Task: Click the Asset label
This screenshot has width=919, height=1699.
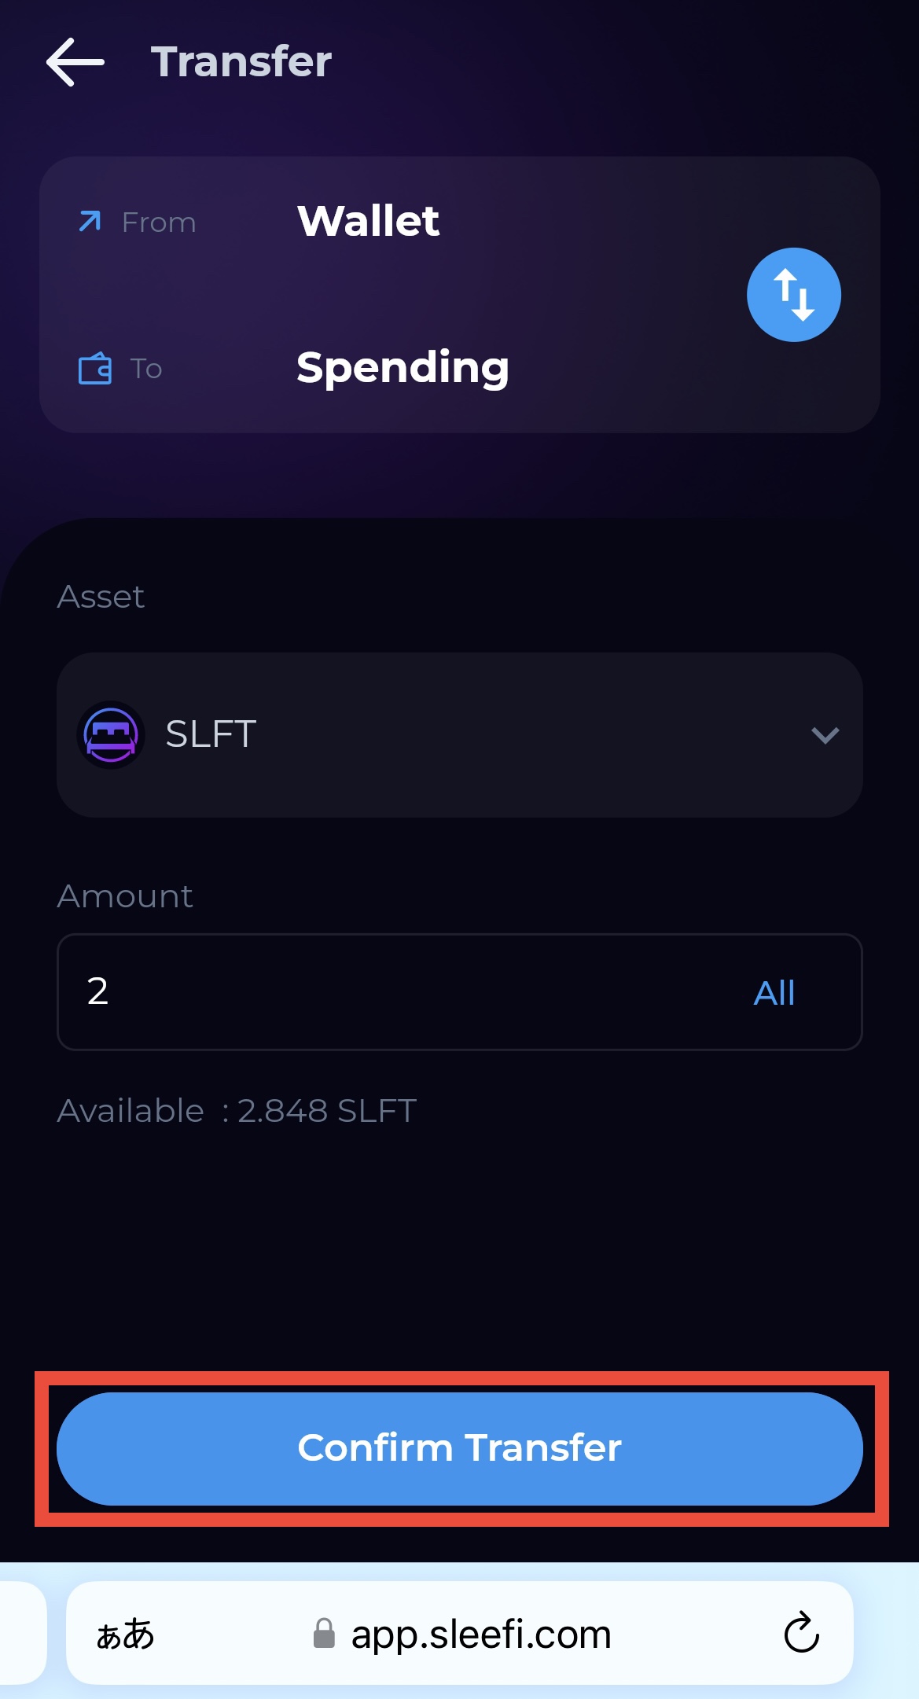Action: [x=101, y=597]
